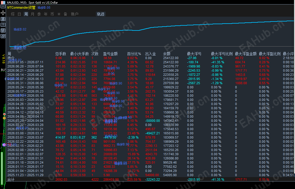The width and height of the screenshot is (295, 189).
Task: Toggle the 轨迹 trajectory button
Action: pyautogui.click(x=101, y=14)
